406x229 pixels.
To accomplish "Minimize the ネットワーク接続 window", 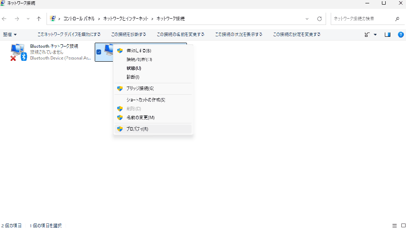I will point(367,3).
